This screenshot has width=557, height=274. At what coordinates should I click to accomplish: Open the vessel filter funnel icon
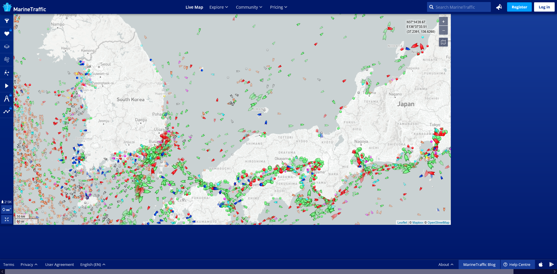coord(7,21)
